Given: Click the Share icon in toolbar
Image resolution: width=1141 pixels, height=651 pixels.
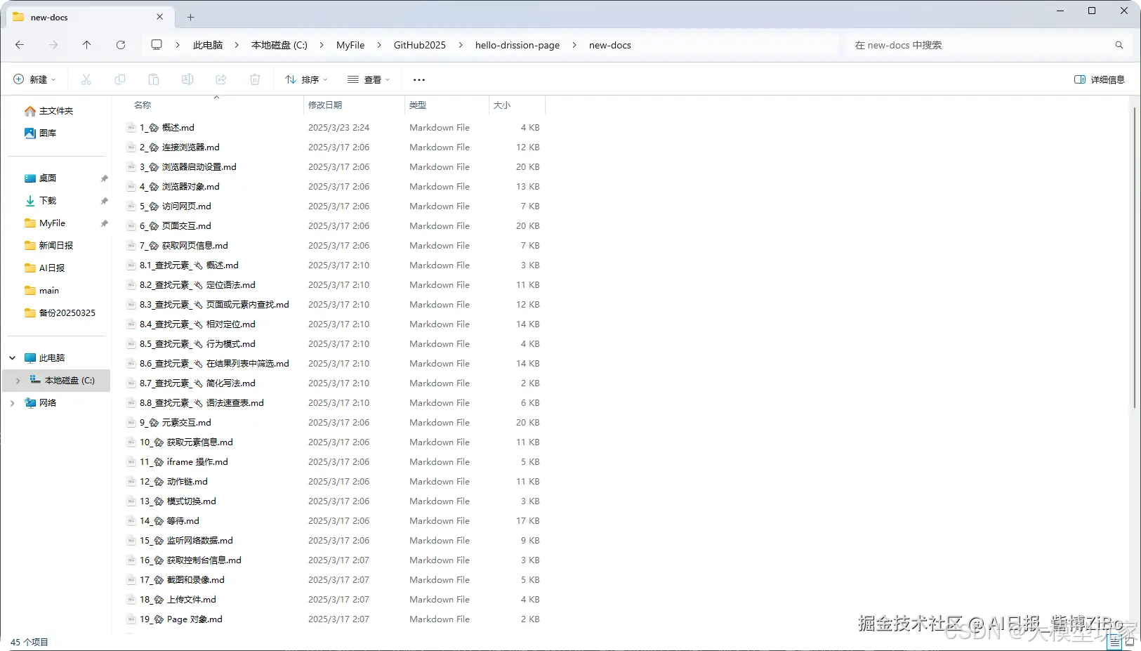Looking at the screenshot, I should point(221,79).
